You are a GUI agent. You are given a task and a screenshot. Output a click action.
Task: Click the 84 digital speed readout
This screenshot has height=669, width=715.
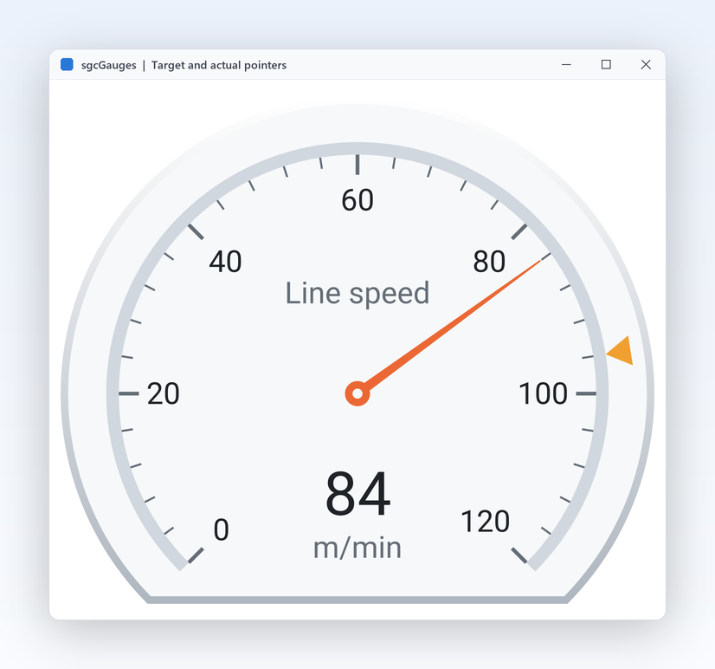pos(358,494)
